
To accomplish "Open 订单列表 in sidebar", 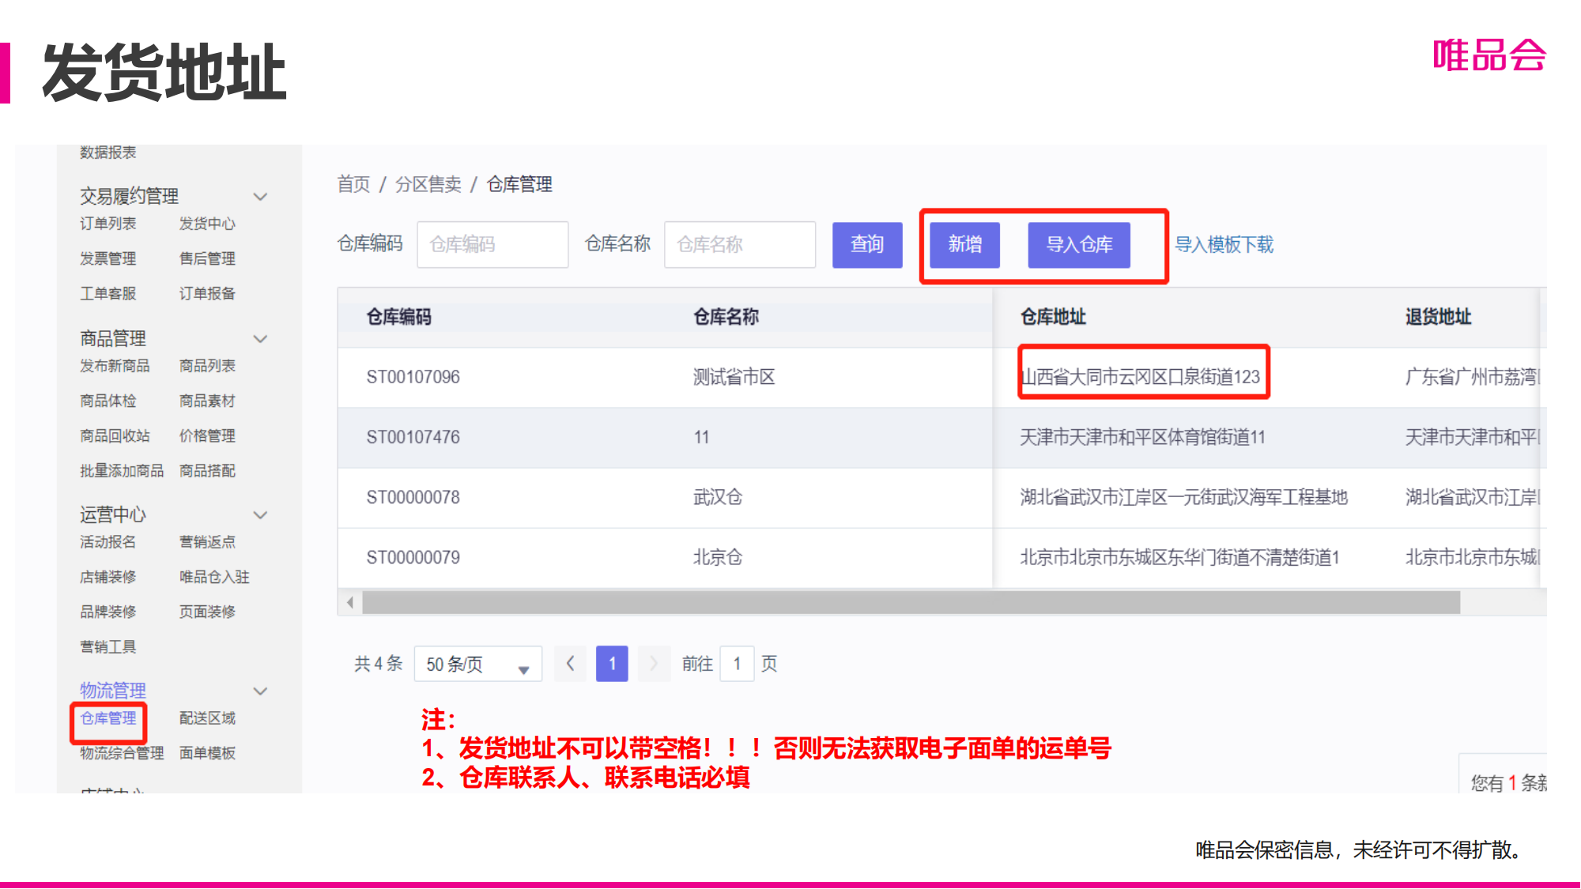I will click(x=108, y=224).
